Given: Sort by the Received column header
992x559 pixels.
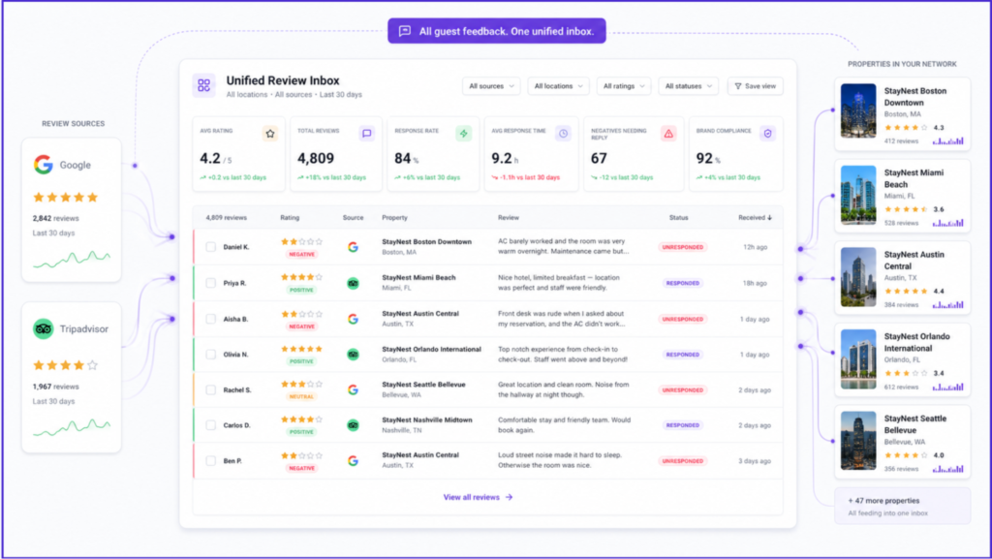Looking at the screenshot, I should [x=755, y=218].
